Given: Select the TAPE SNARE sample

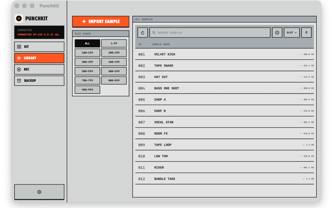Looking at the screenshot, I should (x=225, y=66).
